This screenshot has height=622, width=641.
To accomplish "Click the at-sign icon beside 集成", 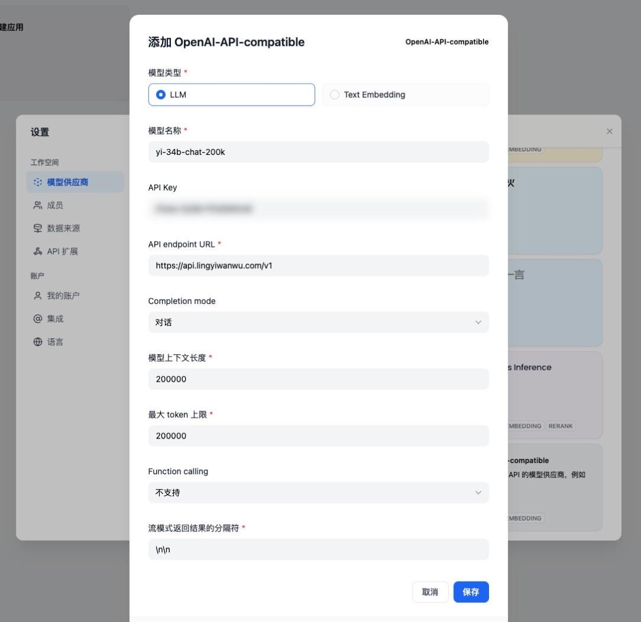I will pos(37,319).
